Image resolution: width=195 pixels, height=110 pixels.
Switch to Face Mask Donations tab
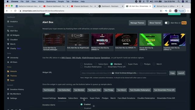(x=126, y=98)
